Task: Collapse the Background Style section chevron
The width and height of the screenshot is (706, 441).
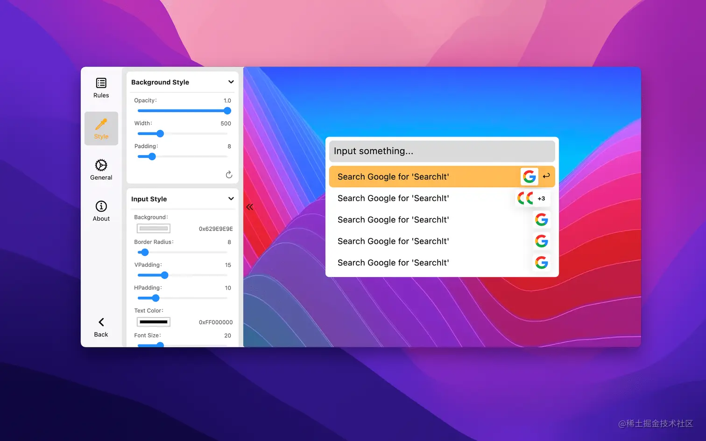Action: click(231, 82)
